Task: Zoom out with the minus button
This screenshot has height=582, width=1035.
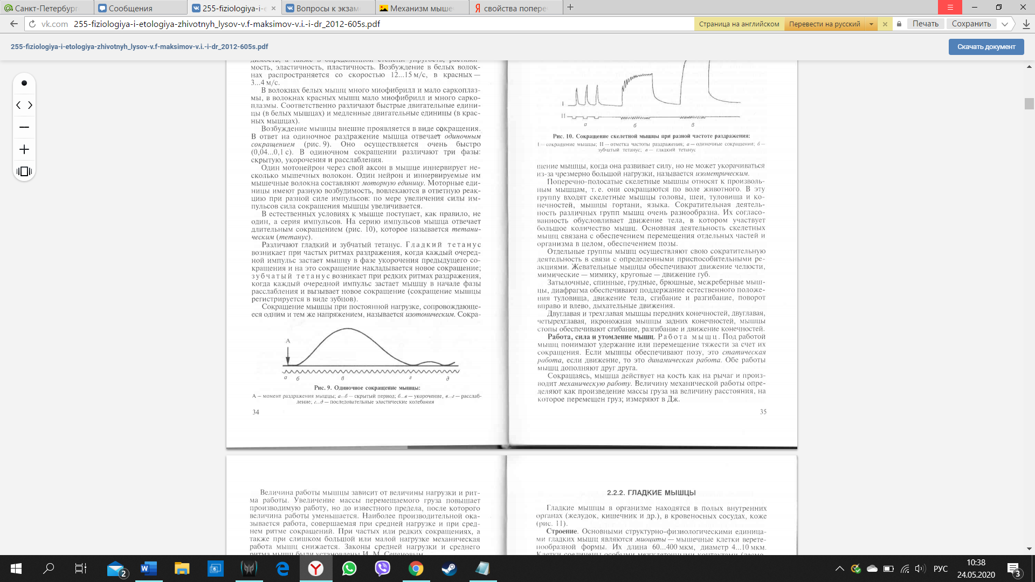Action: pos(24,127)
